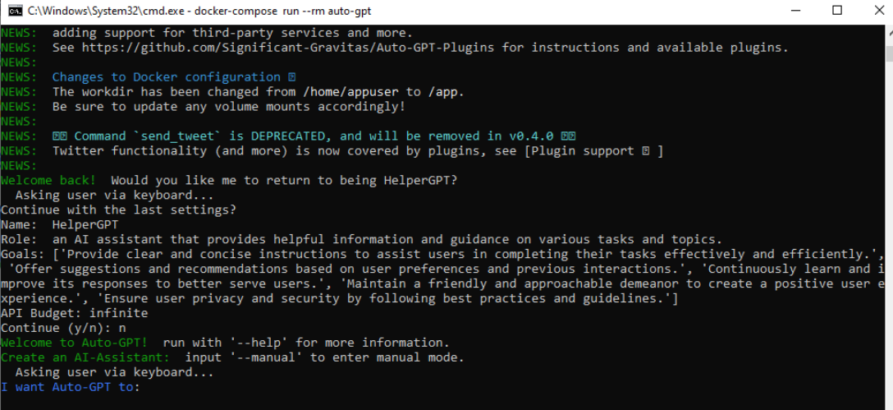893x410 pixels.
Task: Minimize the command prompt window
Action: pyautogui.click(x=795, y=11)
